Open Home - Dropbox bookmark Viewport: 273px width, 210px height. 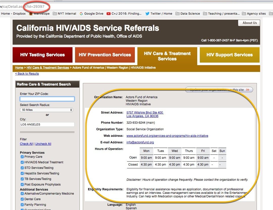[13, 14]
